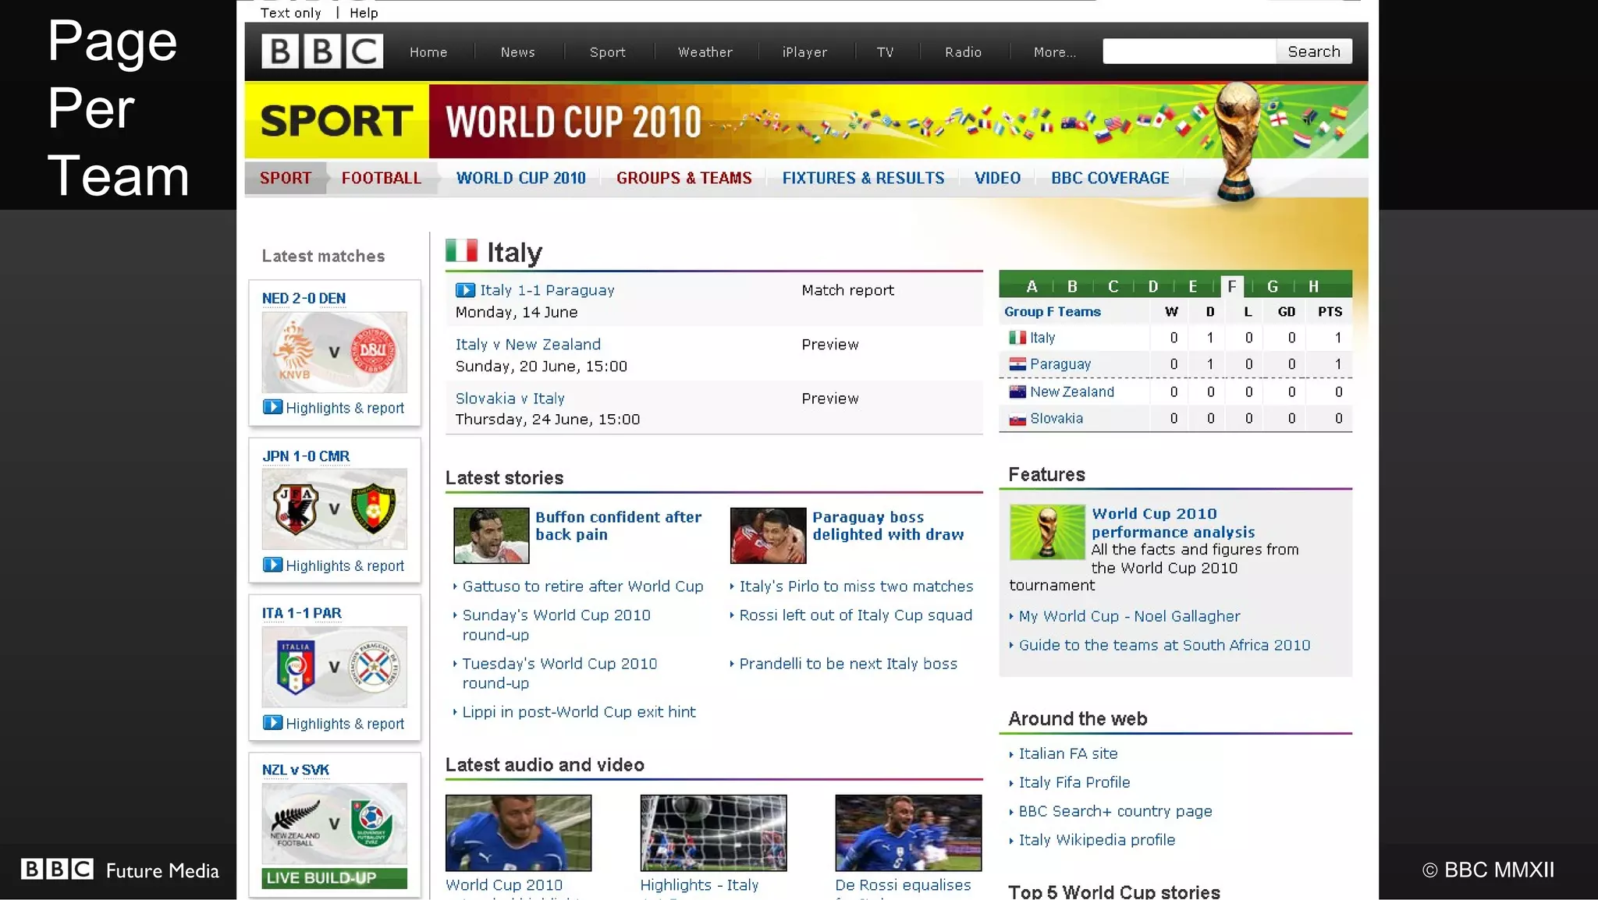Screen dimensions: 1598x900
Task: Click the World Cup trophy feature thumbnail
Action: (1047, 533)
